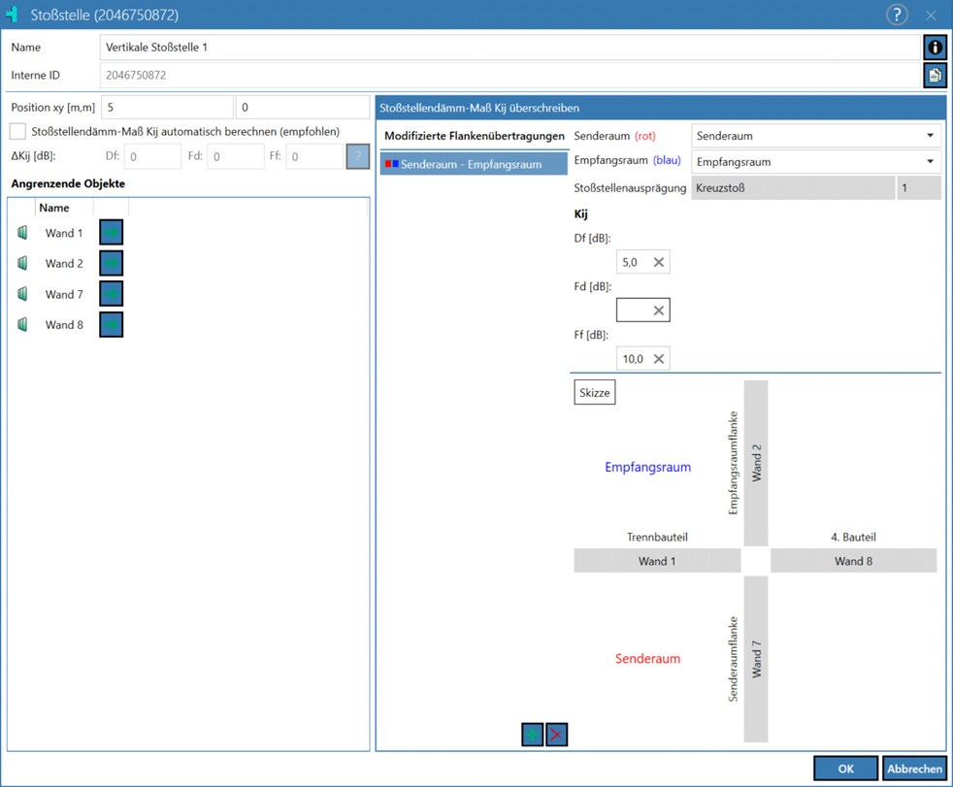The width and height of the screenshot is (953, 787).
Task: Click the wall icon of Wand 7
Action: pyautogui.click(x=22, y=293)
